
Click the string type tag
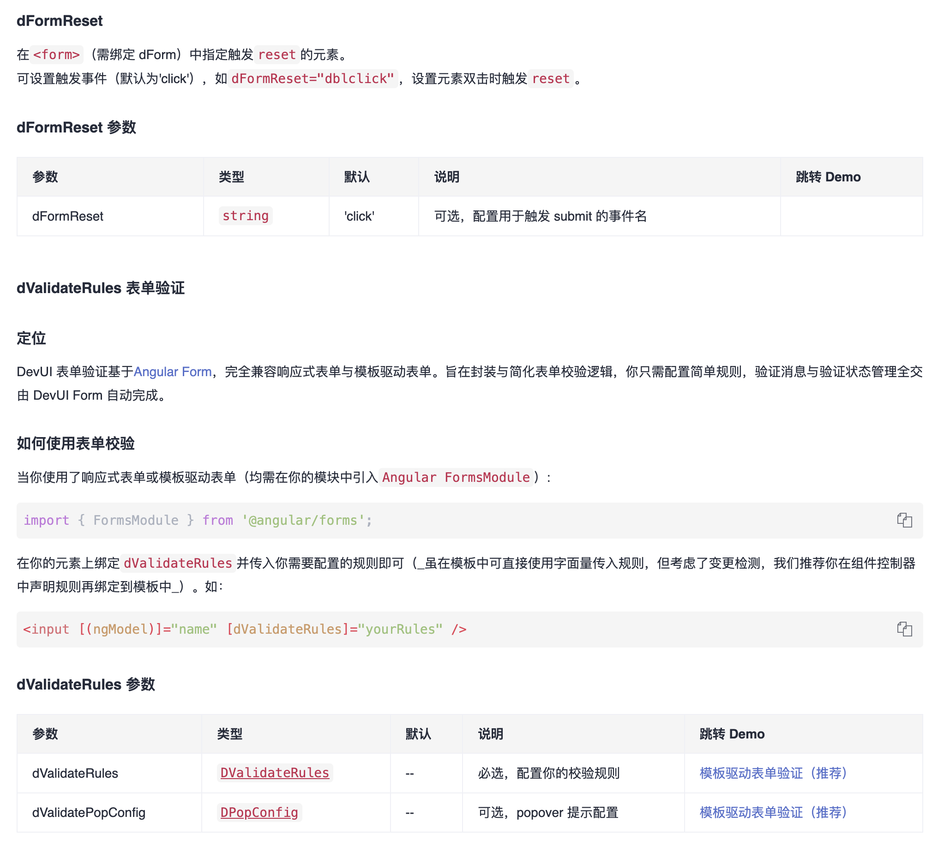245,216
